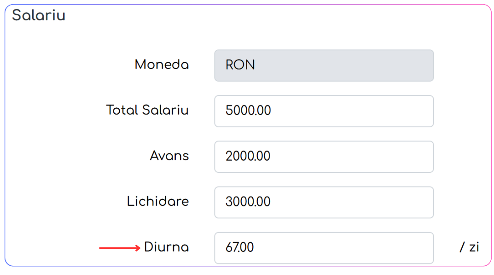Image resolution: width=494 pixels, height=275 pixels.
Task: Click the Avans label
Action: pos(169,156)
